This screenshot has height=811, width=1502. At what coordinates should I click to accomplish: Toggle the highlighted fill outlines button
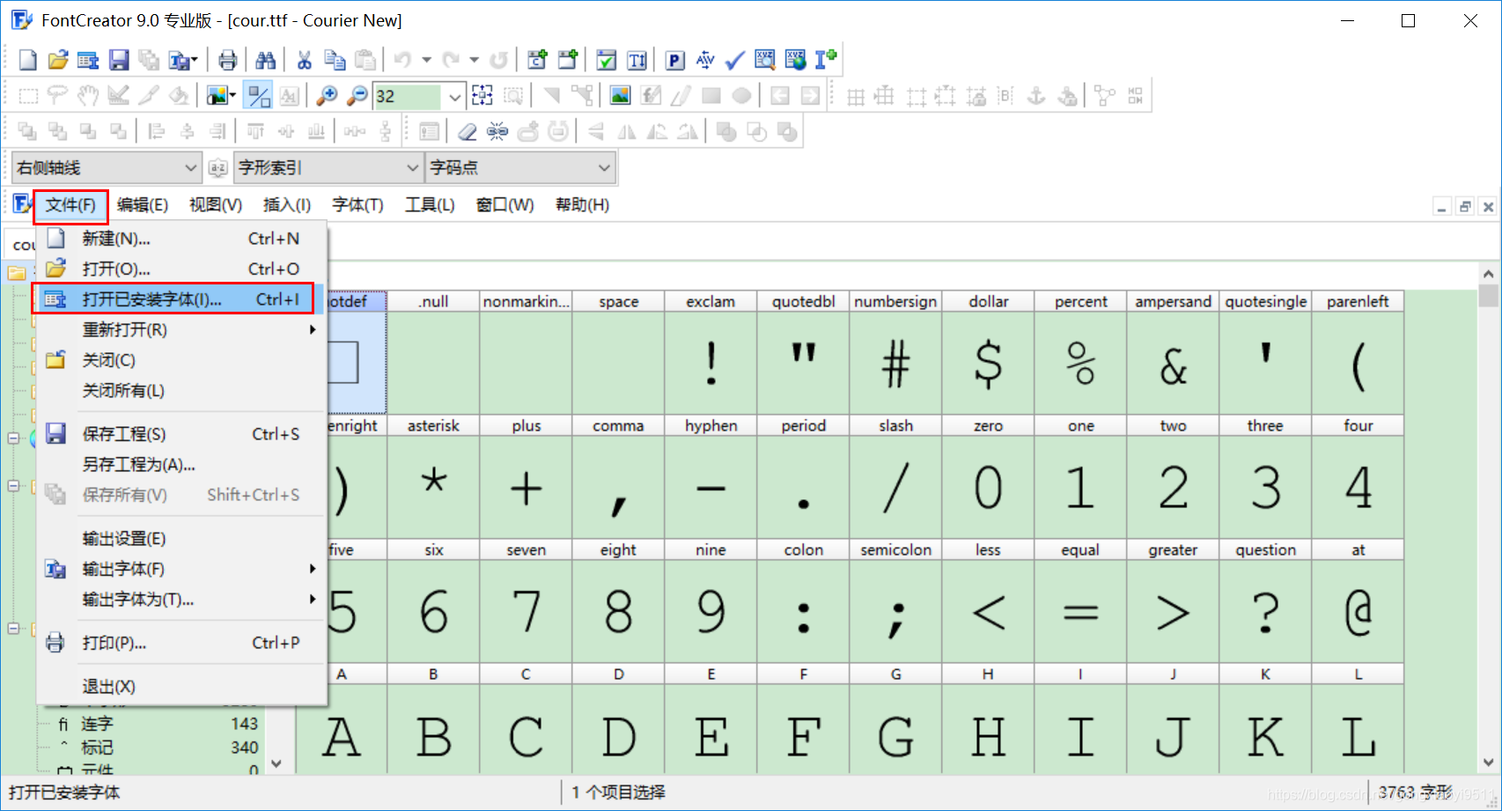[259, 96]
